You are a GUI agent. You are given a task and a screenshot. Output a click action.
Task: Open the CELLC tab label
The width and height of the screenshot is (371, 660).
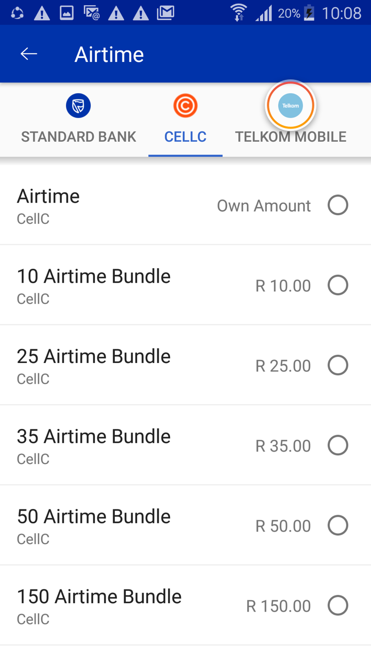[x=185, y=137]
